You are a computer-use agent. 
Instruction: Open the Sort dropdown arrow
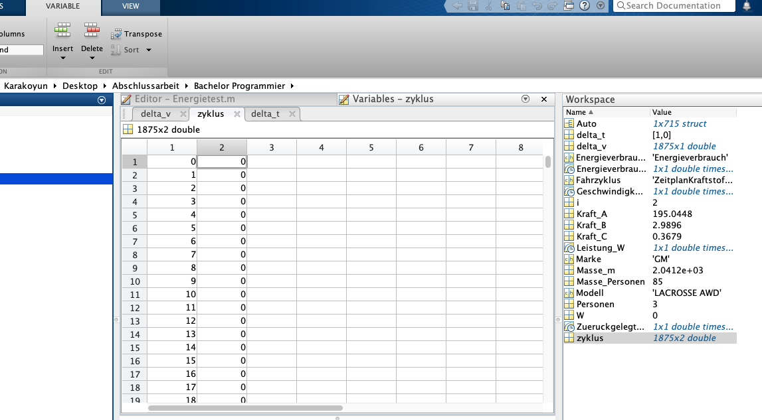pos(149,50)
